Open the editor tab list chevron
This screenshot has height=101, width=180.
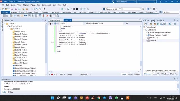[x=140, y=20]
